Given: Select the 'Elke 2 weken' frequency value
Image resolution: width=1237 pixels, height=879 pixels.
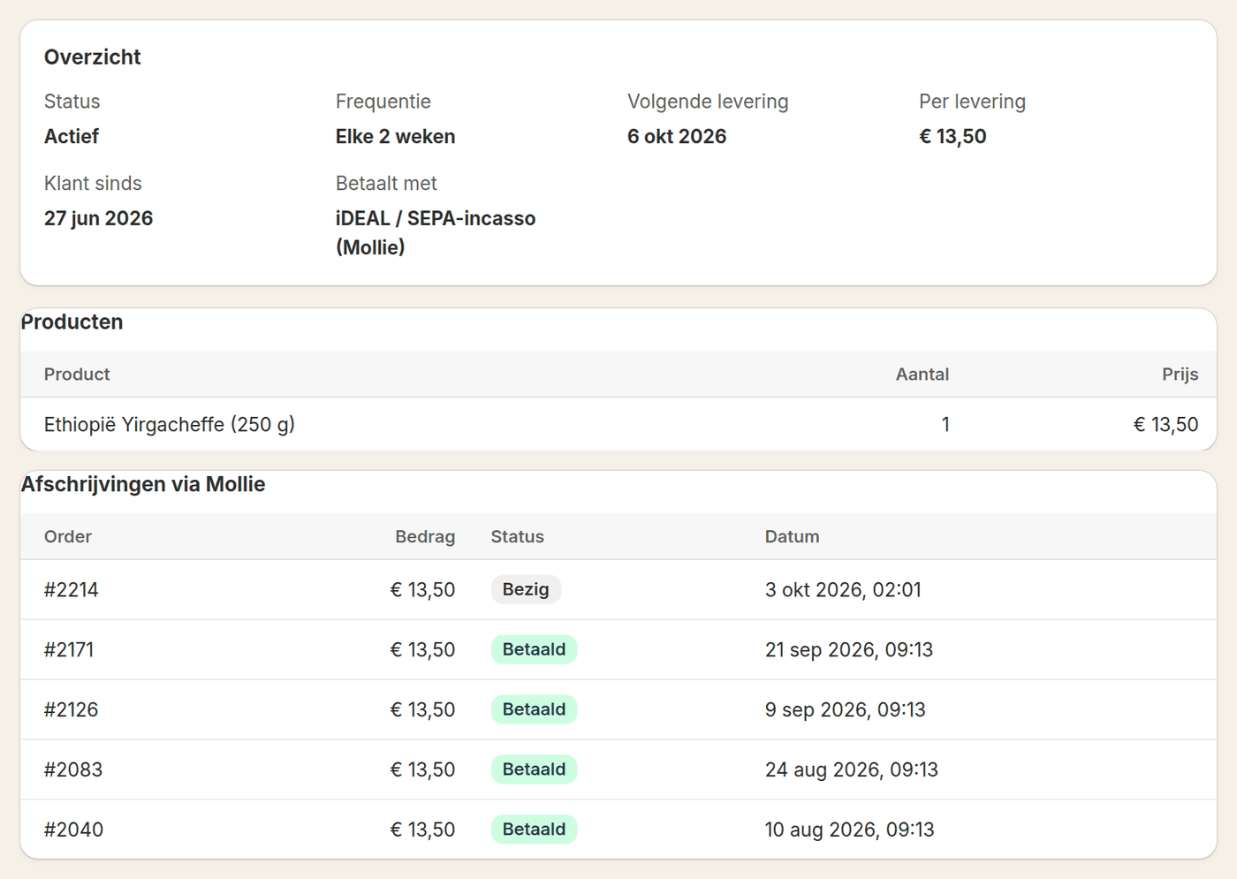Looking at the screenshot, I should (x=395, y=137).
